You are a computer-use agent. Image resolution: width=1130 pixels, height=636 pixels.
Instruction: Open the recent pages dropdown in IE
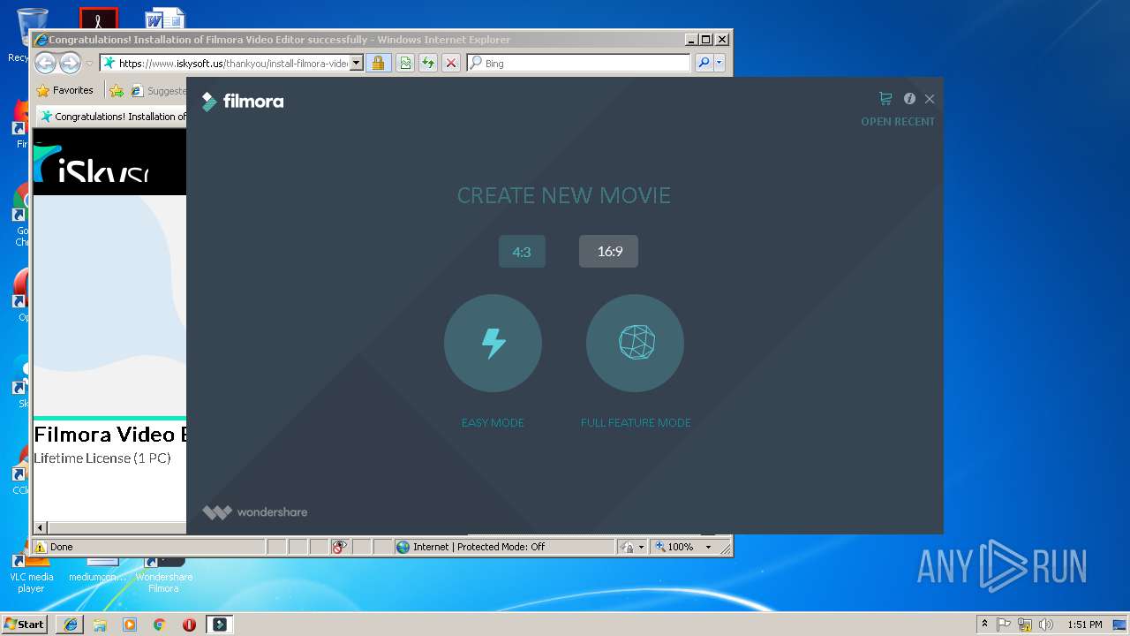coord(89,64)
